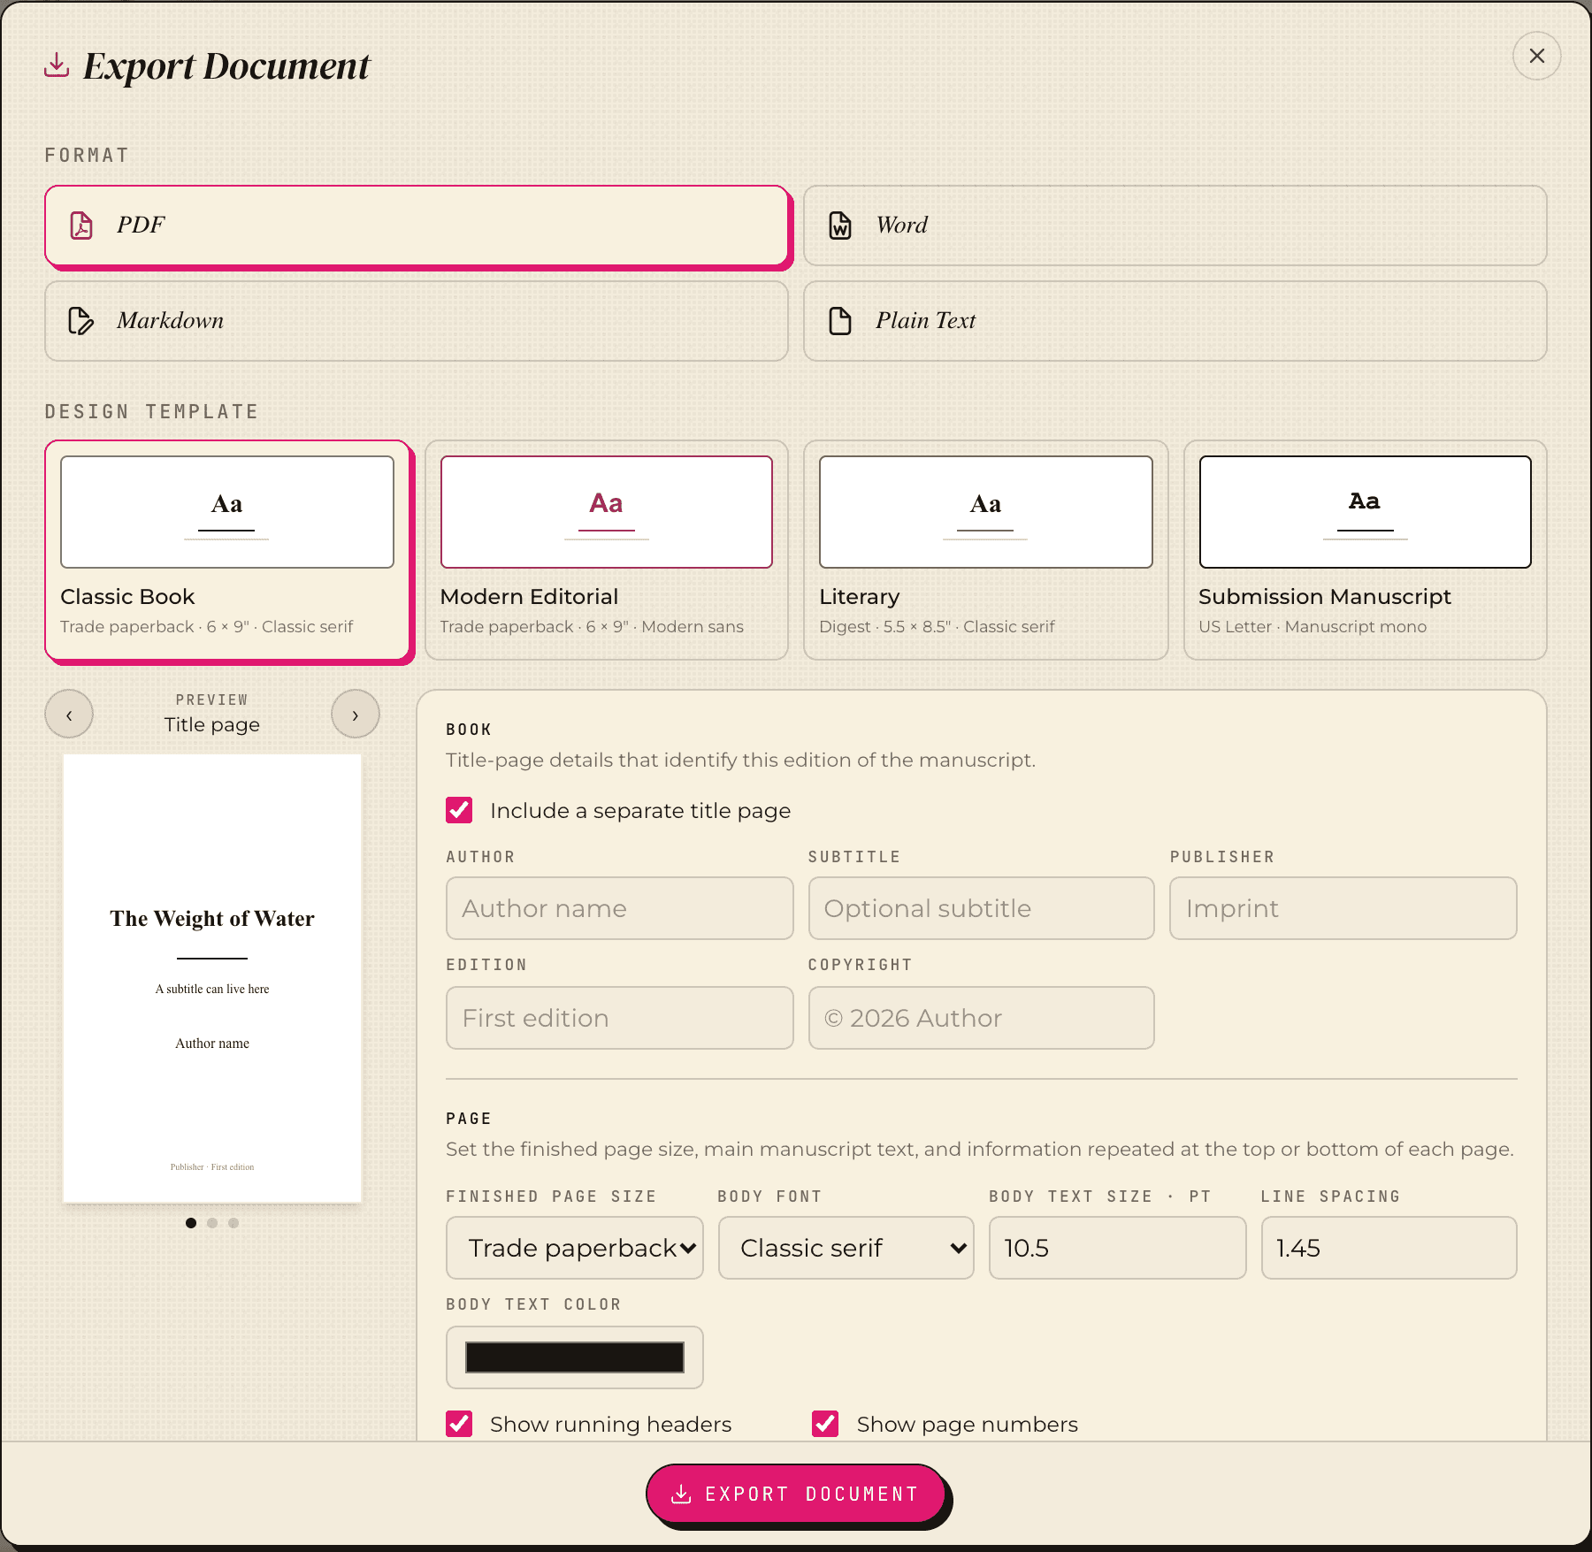Click the Line Spacing field
The width and height of the screenshot is (1592, 1552).
[x=1389, y=1248]
